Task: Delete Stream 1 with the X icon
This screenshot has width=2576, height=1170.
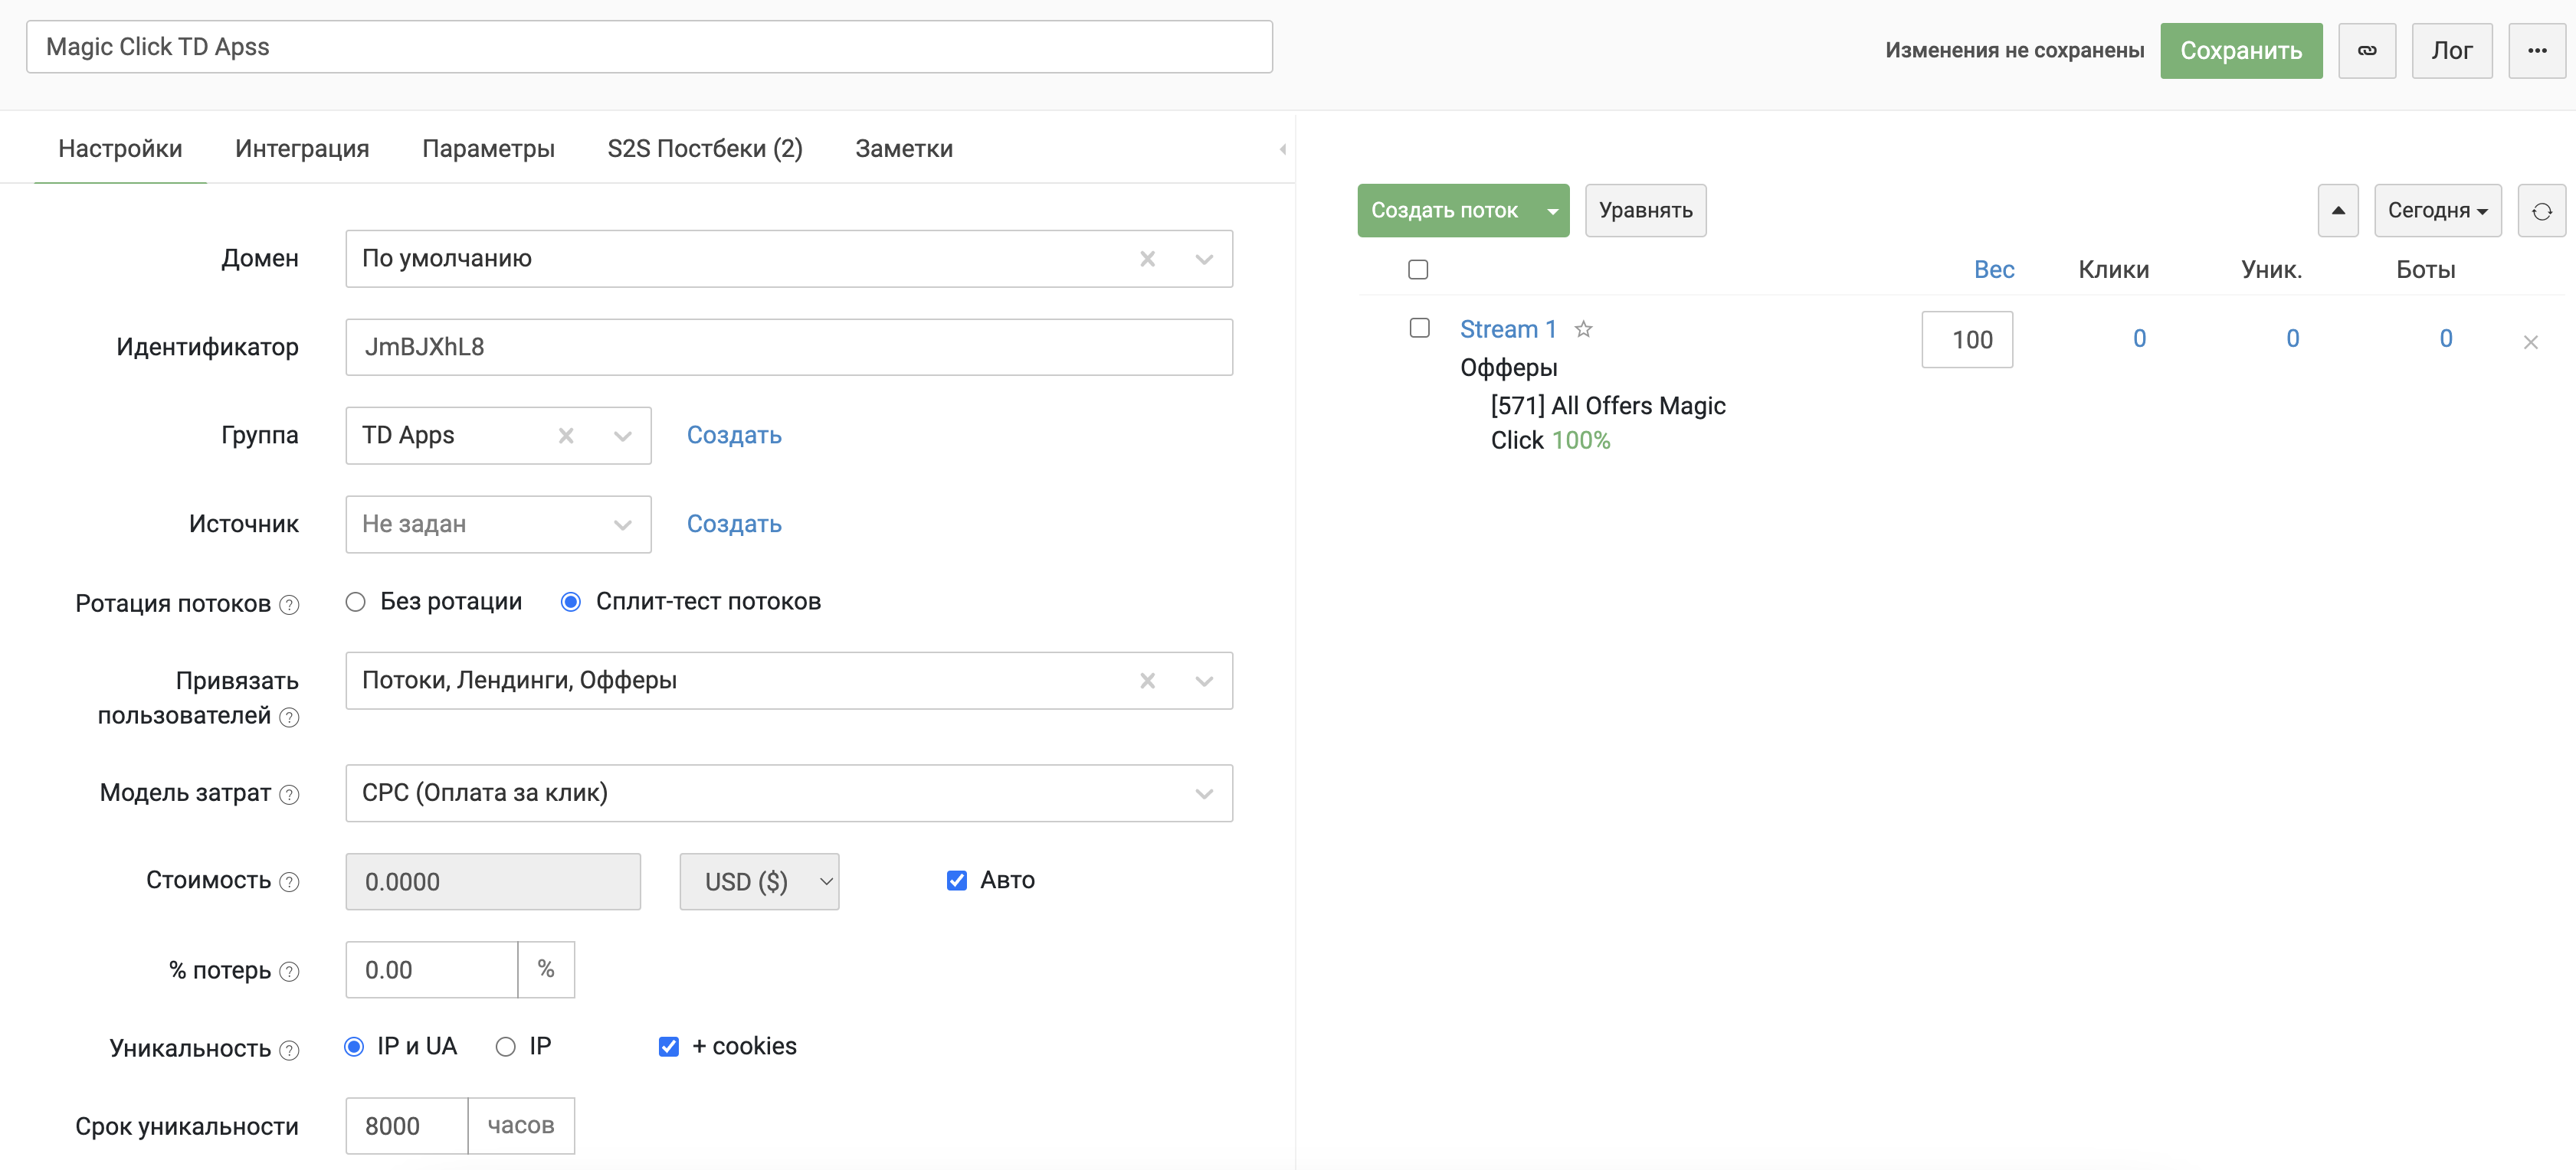Action: (x=2530, y=343)
